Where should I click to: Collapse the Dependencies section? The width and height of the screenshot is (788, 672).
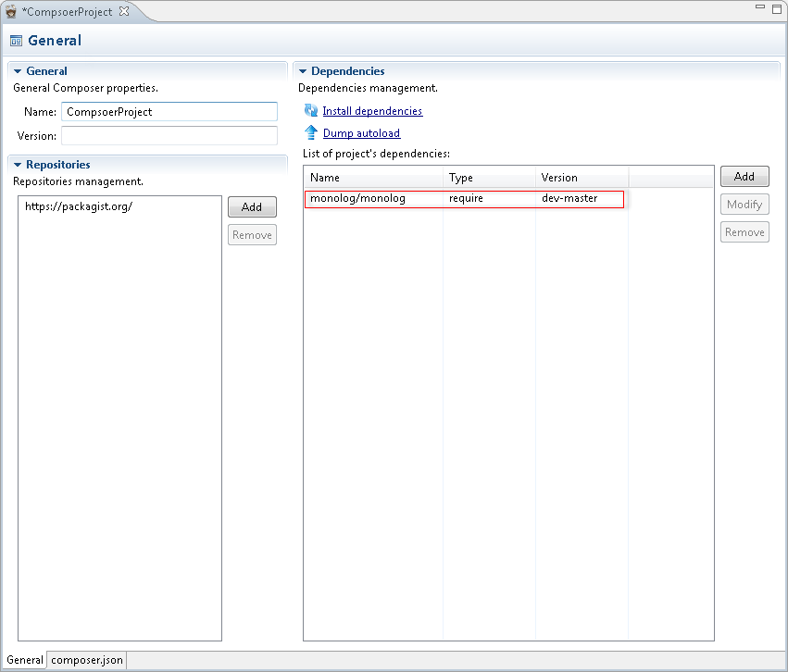click(x=303, y=71)
